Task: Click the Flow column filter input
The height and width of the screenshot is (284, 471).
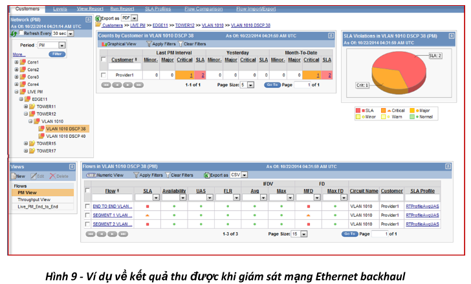Action: click(113, 197)
